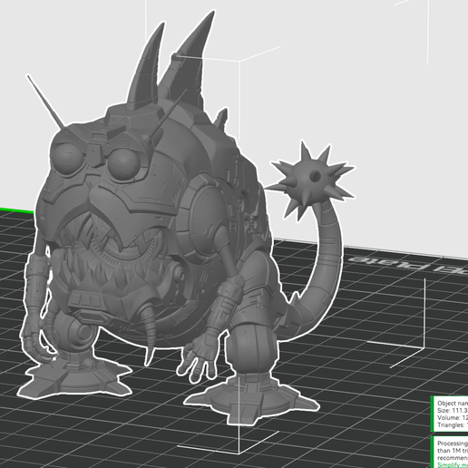Click the 'Triangles:' line in the info box

(453, 425)
